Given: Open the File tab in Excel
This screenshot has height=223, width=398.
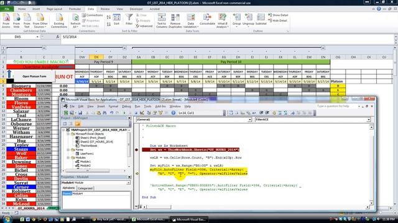Looking at the screenshot, I should click(7, 9).
